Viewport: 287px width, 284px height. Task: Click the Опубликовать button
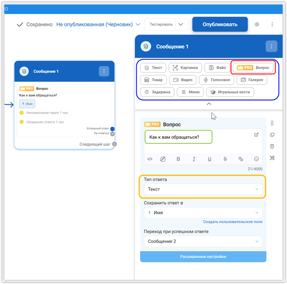[x=220, y=25]
